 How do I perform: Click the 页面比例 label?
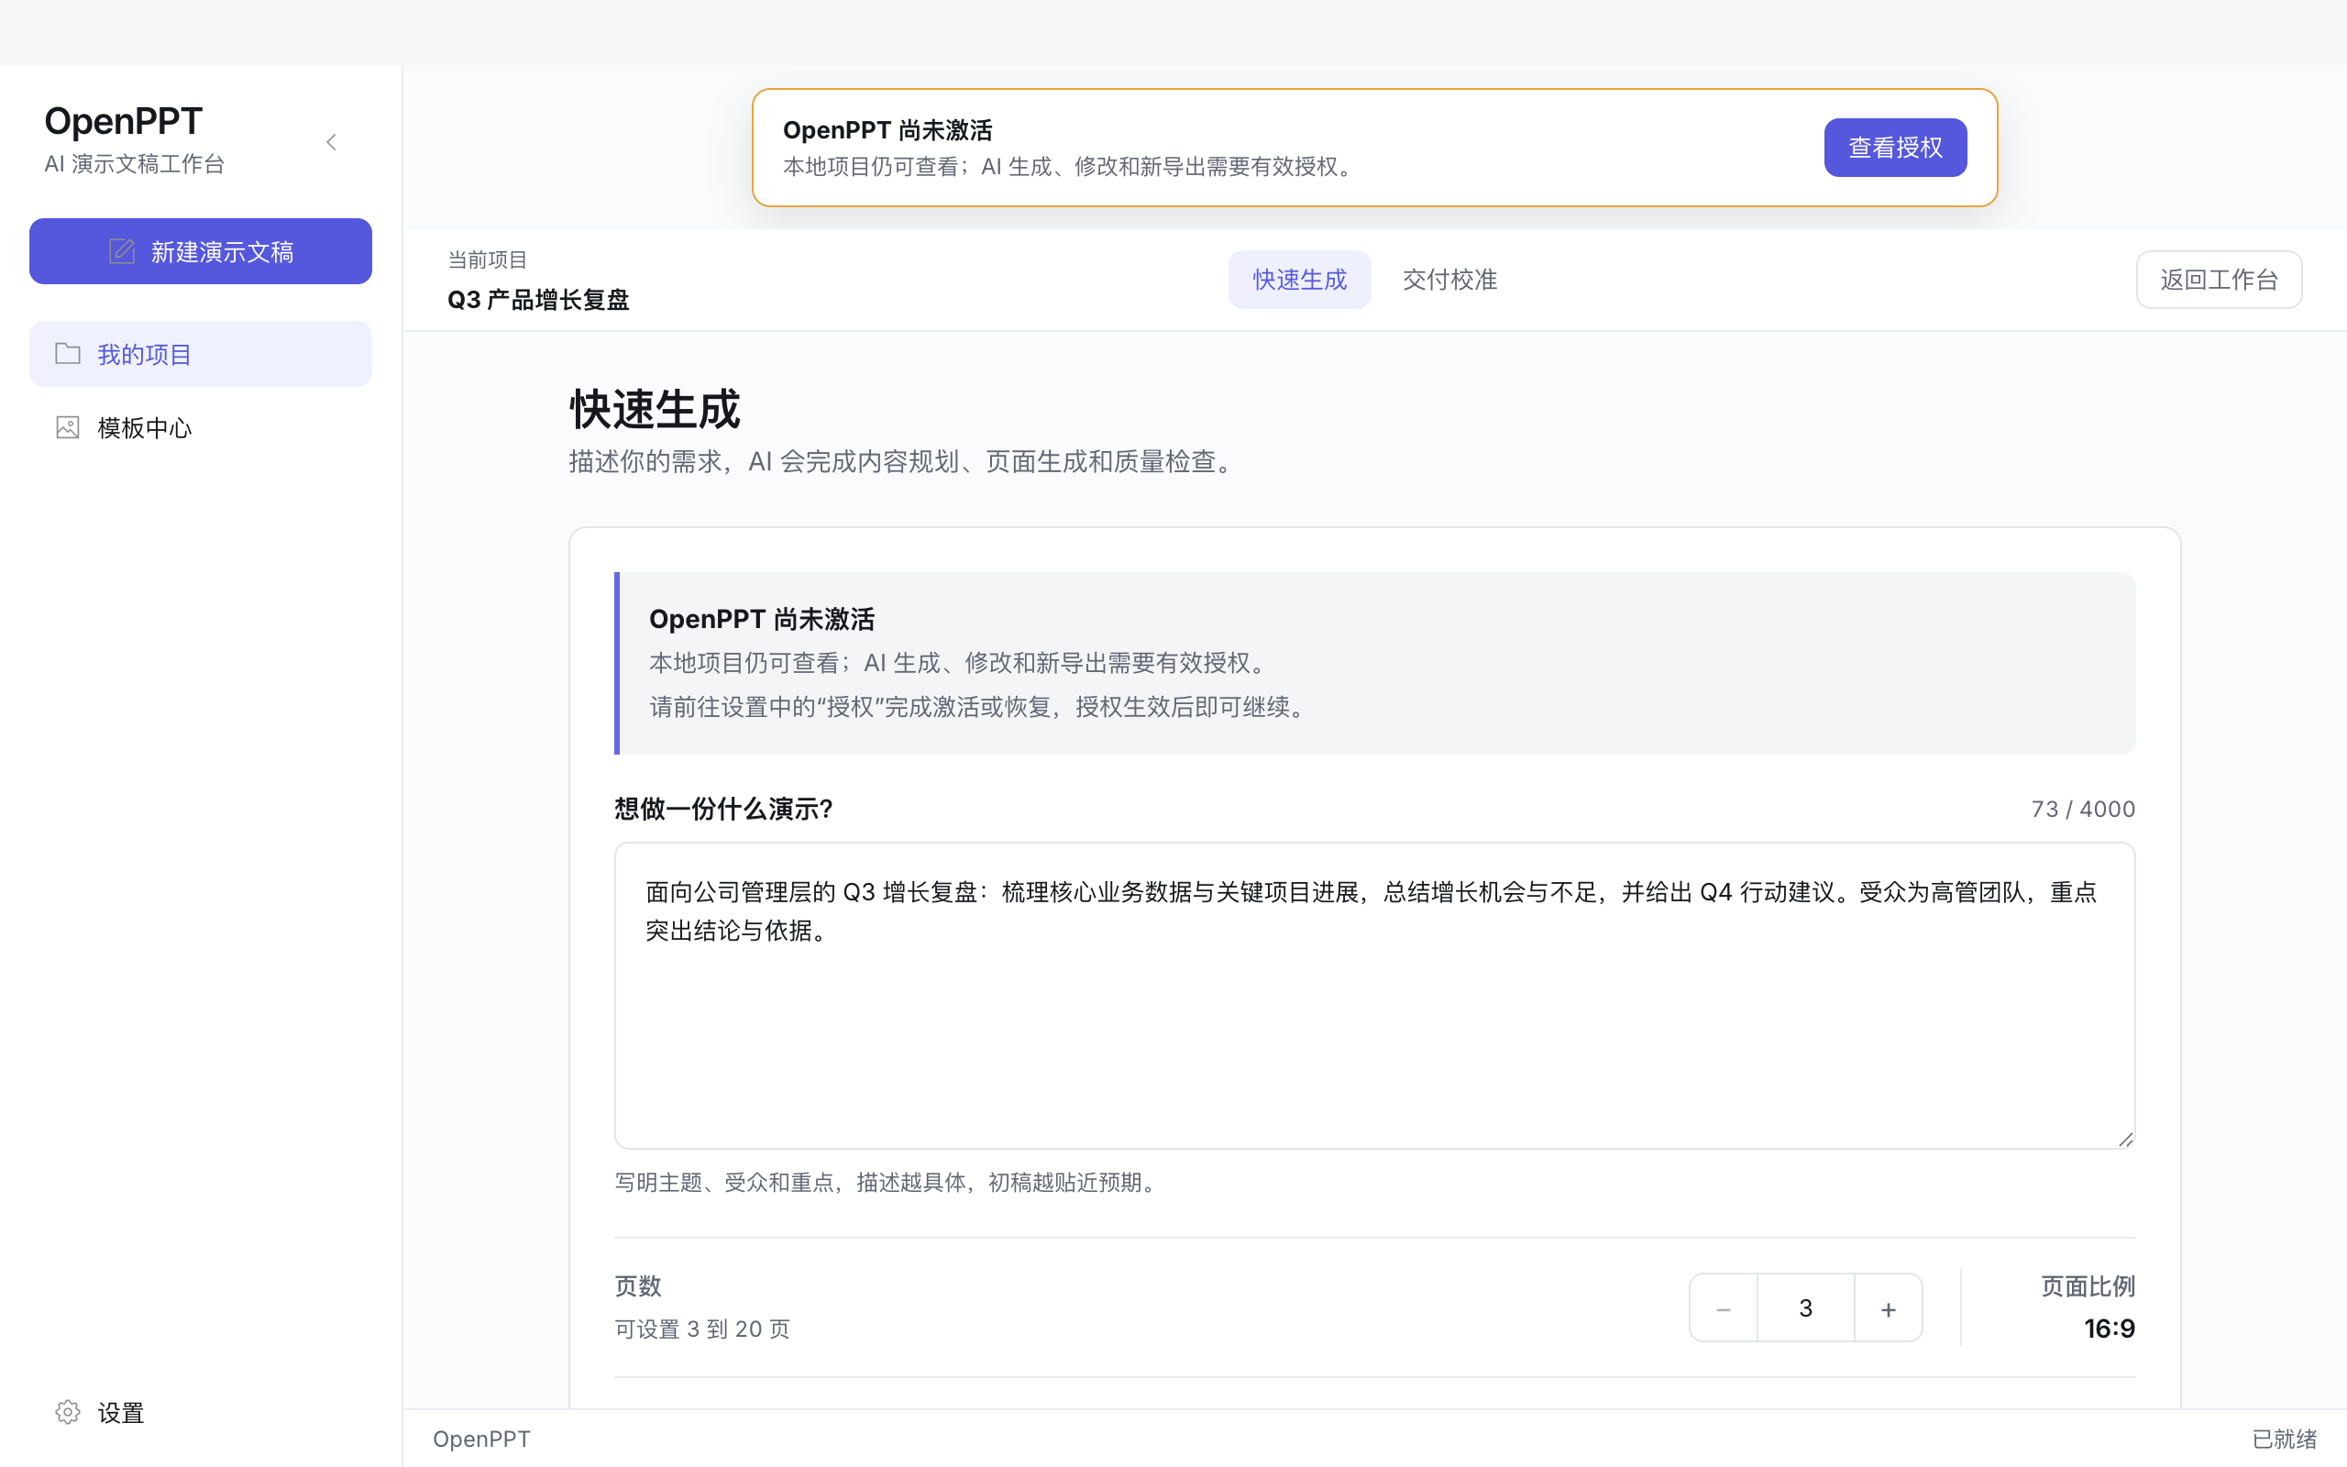pos(2088,1286)
